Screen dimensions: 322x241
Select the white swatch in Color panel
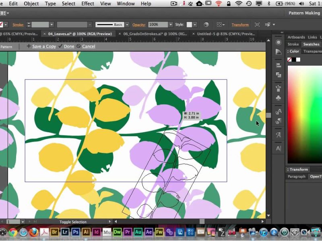(298, 59)
